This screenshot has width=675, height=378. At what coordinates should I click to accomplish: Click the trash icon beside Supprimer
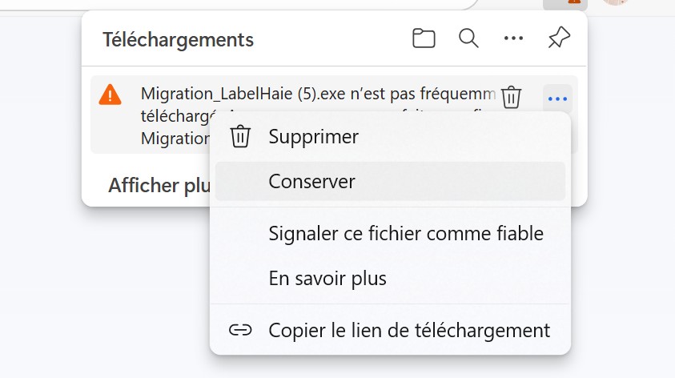[x=240, y=137]
